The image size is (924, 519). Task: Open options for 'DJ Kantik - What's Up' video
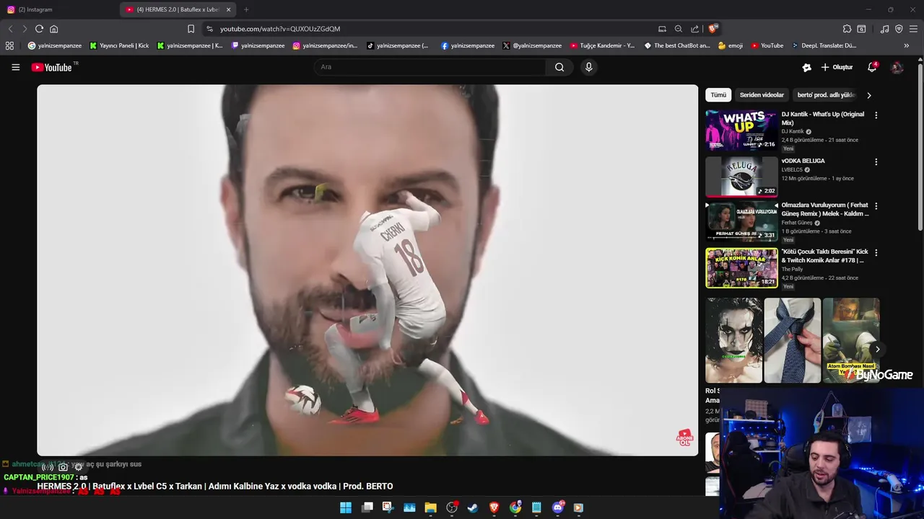[x=876, y=115]
